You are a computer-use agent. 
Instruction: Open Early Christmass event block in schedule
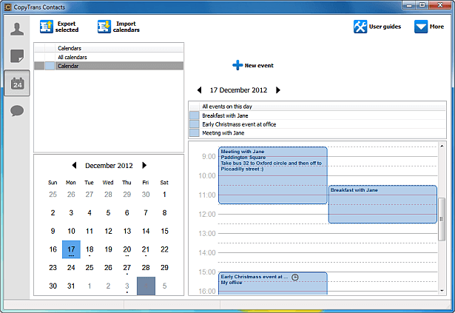pos(273,283)
